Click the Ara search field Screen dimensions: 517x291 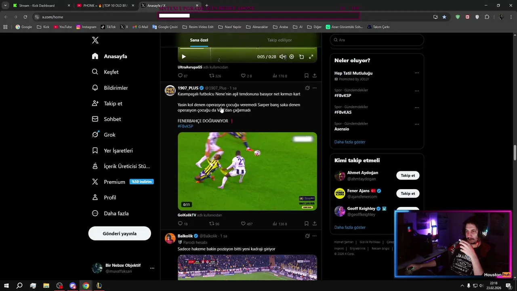click(377, 40)
